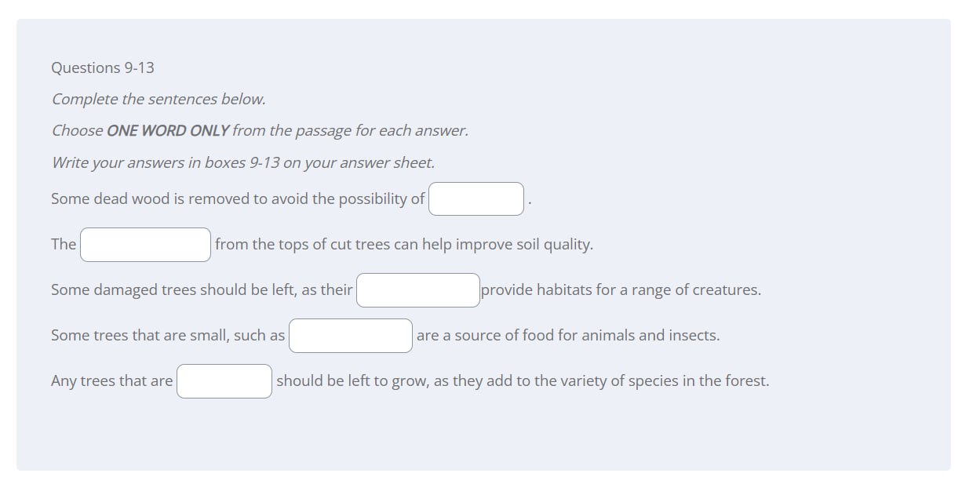This screenshot has width=962, height=484.
Task: Click the bold "ONE WORD ONLY" text
Action: [168, 131]
